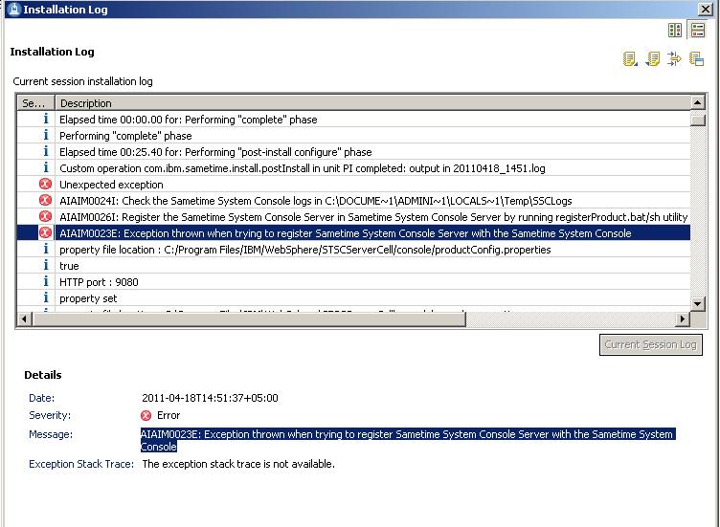Image resolution: width=720 pixels, height=527 pixels.
Task: Click the 'Error' severity text
Action: pos(169,415)
